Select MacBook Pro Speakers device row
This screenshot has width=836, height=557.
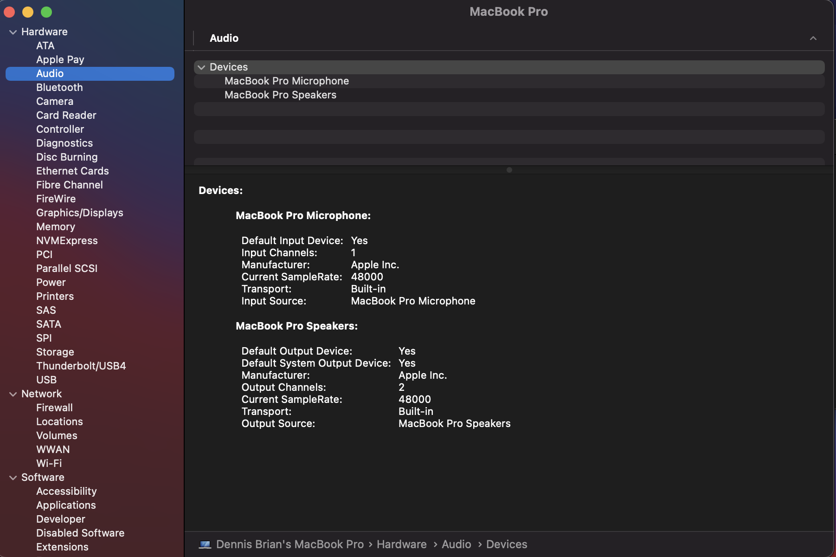[x=509, y=95]
